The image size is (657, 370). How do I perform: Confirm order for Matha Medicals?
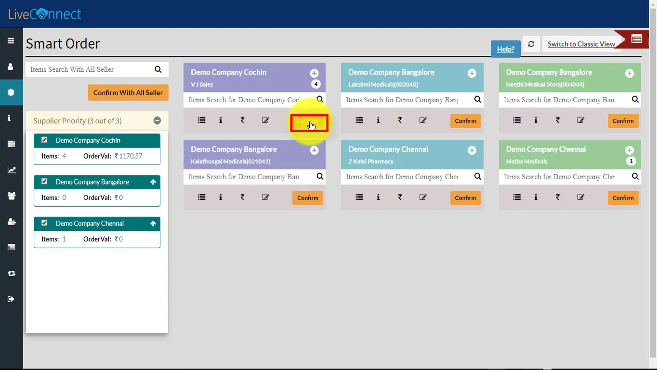pyautogui.click(x=623, y=198)
